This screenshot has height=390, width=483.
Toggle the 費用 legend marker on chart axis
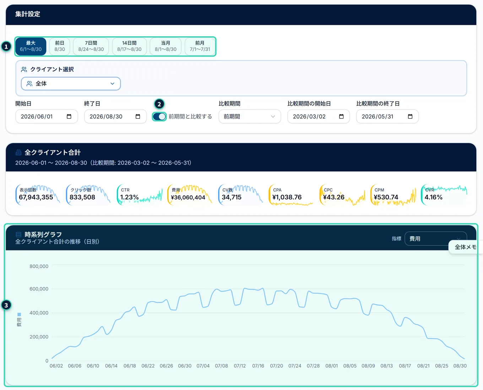(x=19, y=314)
